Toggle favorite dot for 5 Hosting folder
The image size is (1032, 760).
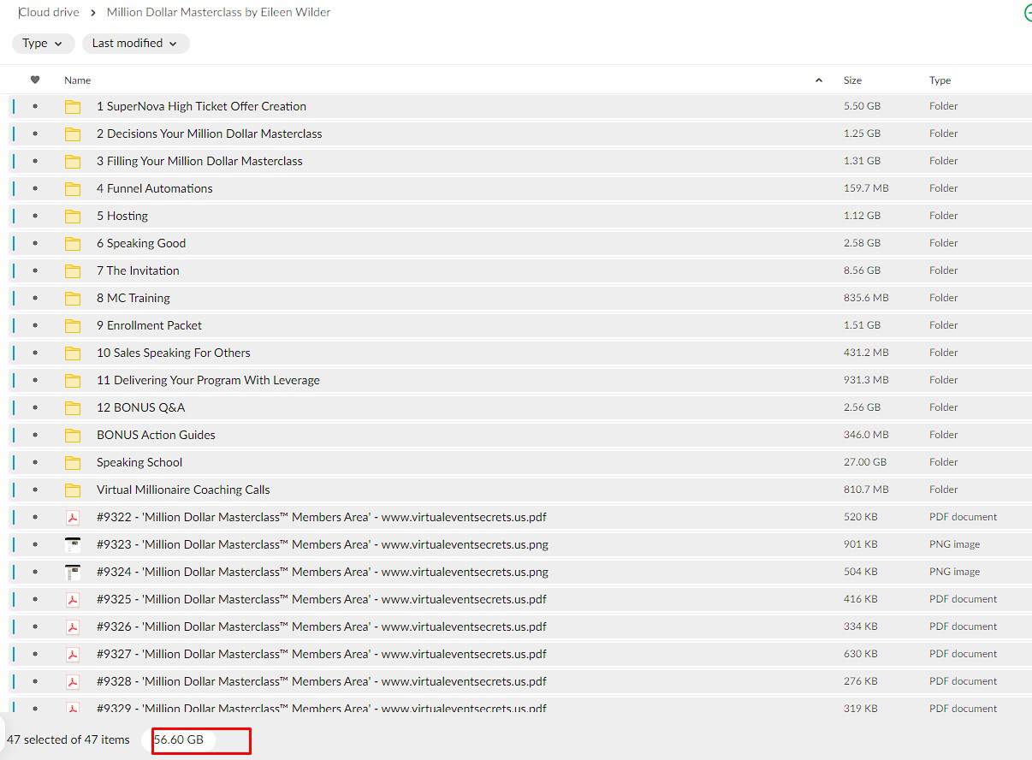click(x=35, y=216)
